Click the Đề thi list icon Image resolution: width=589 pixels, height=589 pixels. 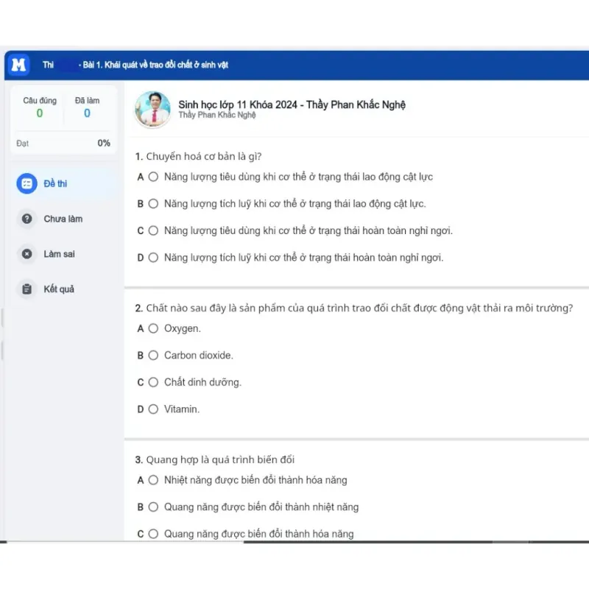[27, 183]
